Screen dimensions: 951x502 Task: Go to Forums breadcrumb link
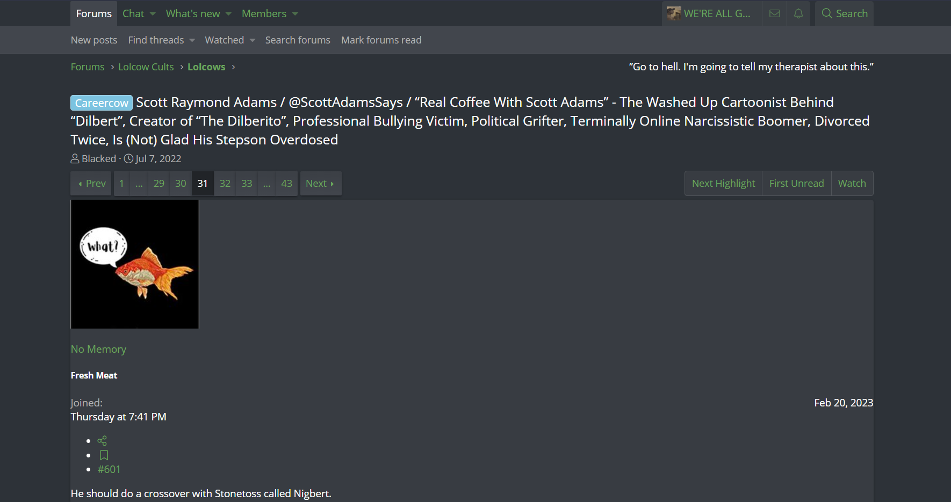point(88,67)
